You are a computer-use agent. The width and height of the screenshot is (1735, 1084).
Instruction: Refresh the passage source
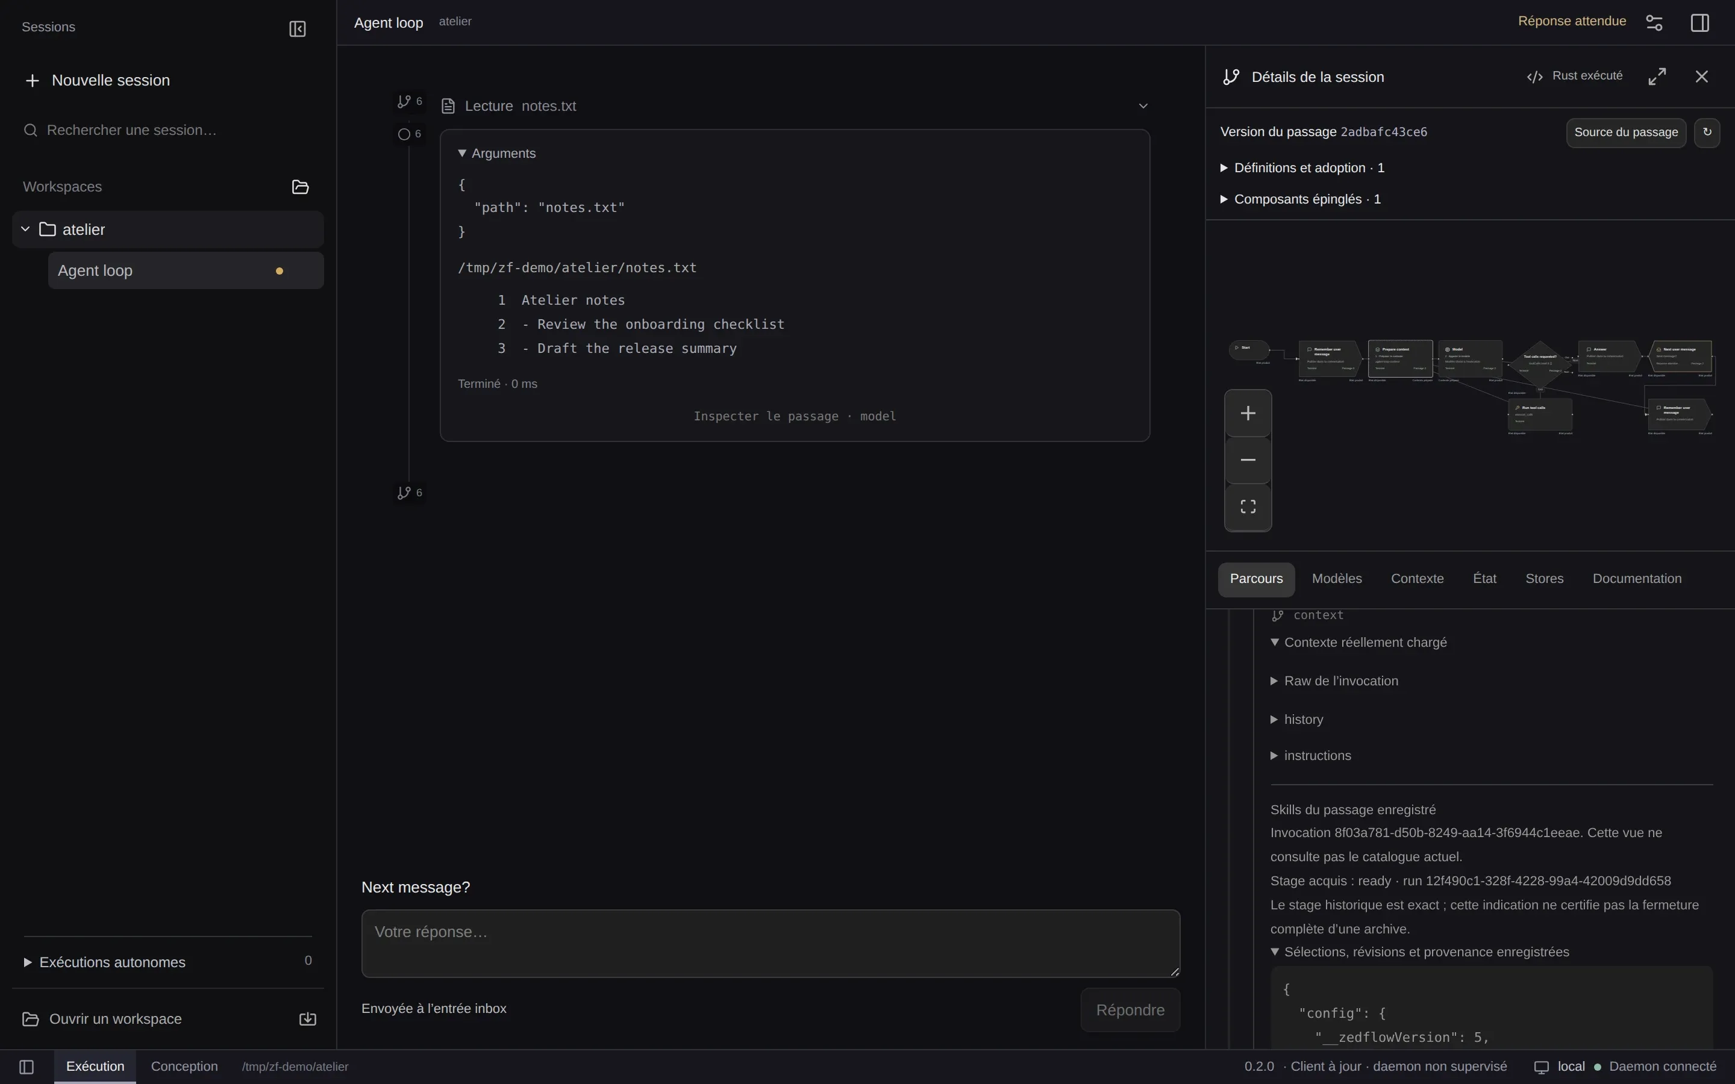coord(1707,132)
